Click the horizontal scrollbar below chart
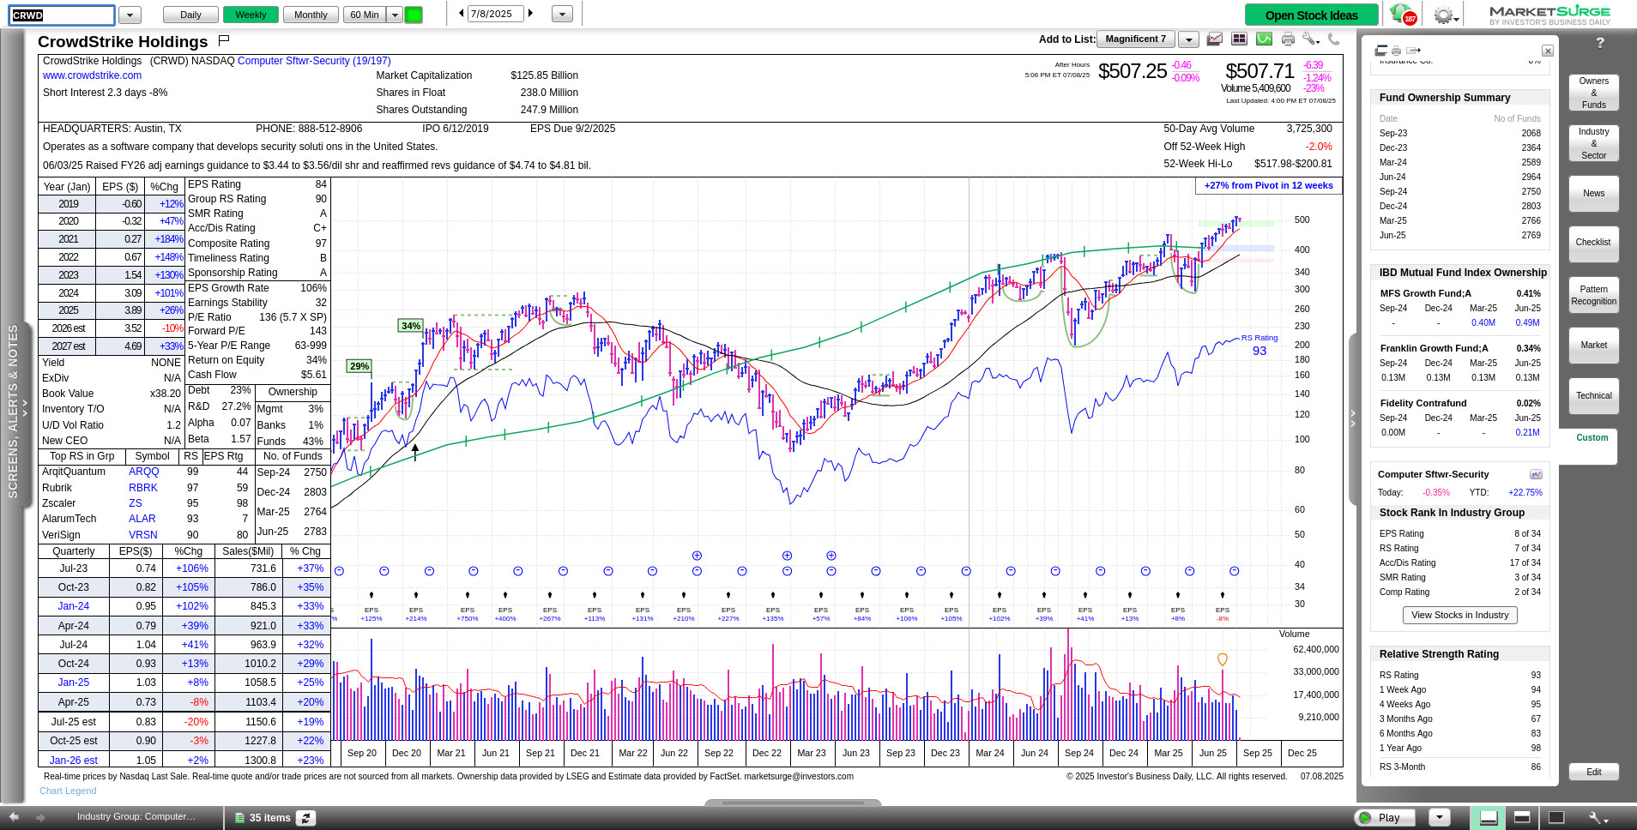The image size is (1637, 830). (793, 803)
